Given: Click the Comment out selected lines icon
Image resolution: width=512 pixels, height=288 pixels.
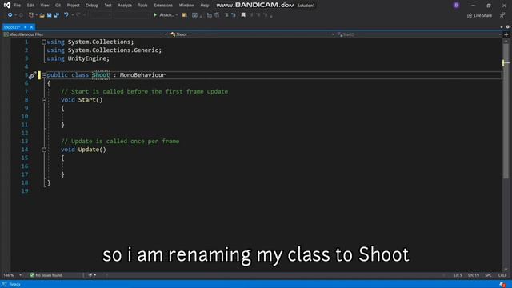Looking at the screenshot, I should [x=226, y=15].
